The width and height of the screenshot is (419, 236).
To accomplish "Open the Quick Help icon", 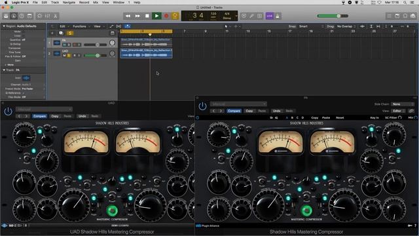I will (22, 16).
